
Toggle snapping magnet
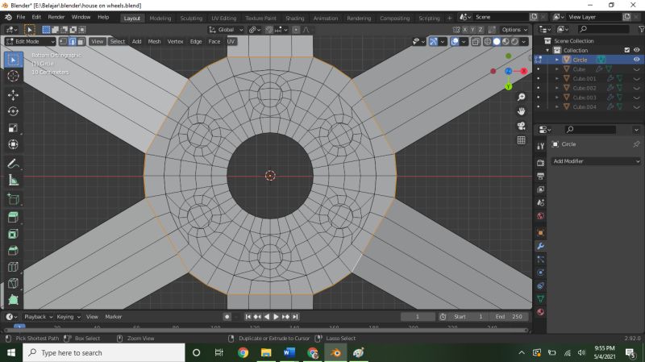point(268,30)
